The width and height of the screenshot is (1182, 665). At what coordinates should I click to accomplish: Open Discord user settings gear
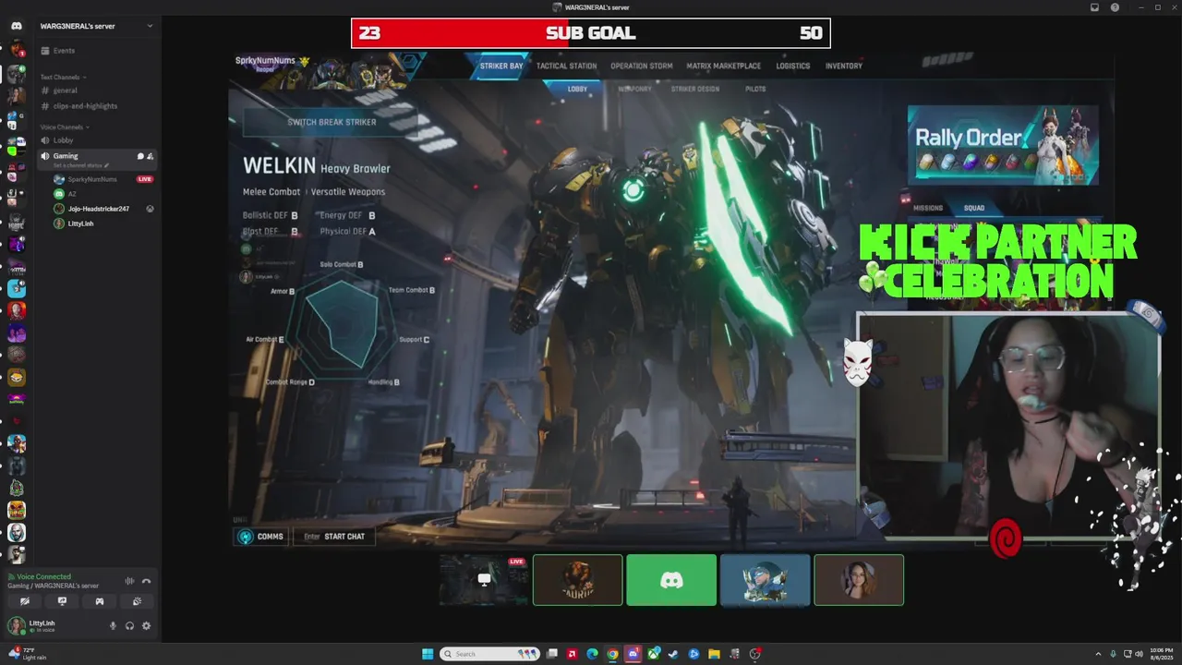146,625
